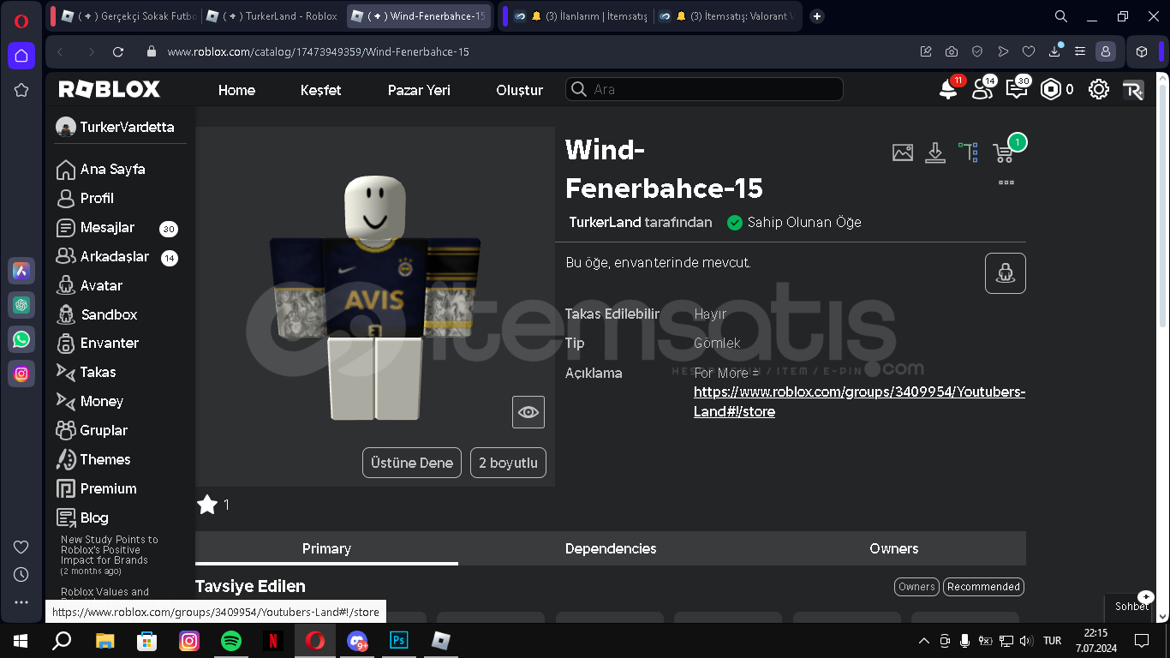1170x658 pixels.
Task: Open the Youtubers-Land store link in description
Action: 859,402
